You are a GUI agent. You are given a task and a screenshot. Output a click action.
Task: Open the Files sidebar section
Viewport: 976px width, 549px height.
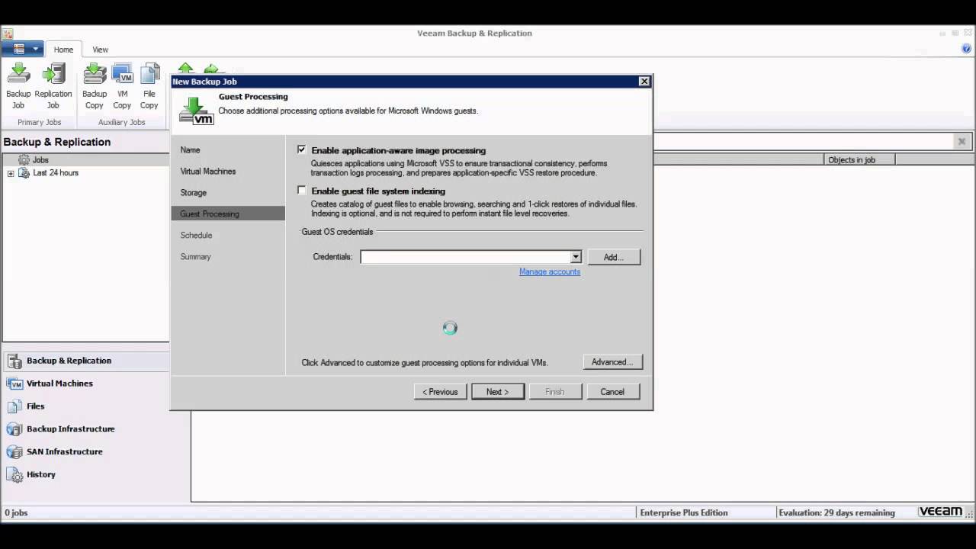click(x=85, y=406)
